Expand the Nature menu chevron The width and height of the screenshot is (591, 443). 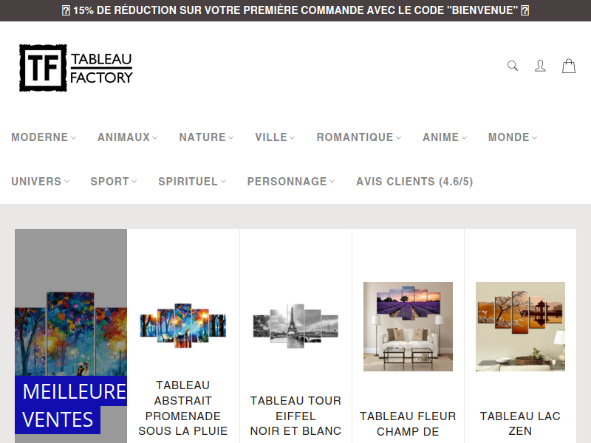point(231,137)
